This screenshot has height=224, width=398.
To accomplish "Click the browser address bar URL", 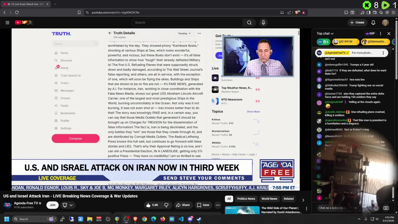I will pos(115,12).
